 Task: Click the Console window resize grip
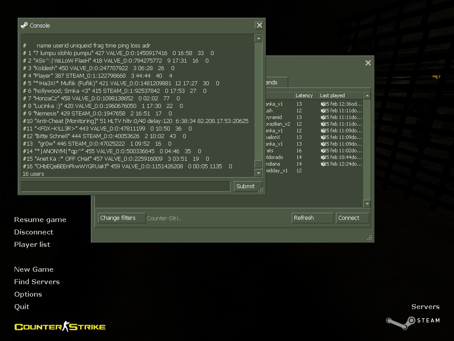261,190
